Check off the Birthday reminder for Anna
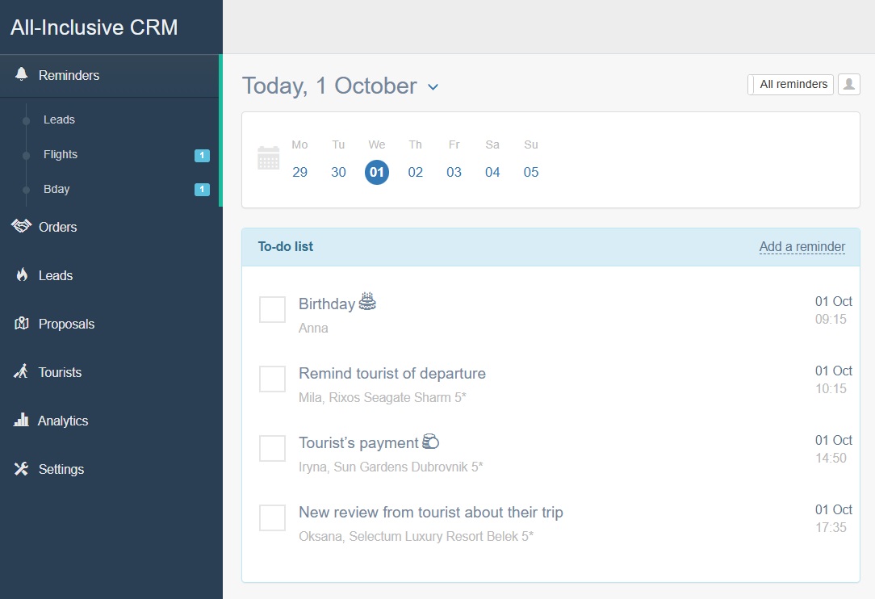Image resolution: width=875 pixels, height=599 pixels. (x=272, y=309)
